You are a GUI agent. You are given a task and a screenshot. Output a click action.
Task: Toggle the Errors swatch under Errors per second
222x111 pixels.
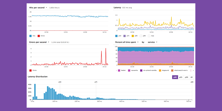(31, 70)
